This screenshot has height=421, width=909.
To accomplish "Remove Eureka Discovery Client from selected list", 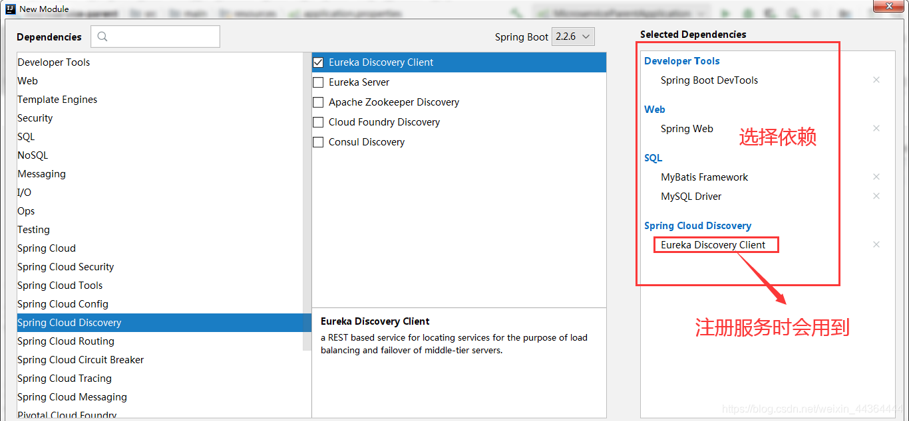I will 876,244.
